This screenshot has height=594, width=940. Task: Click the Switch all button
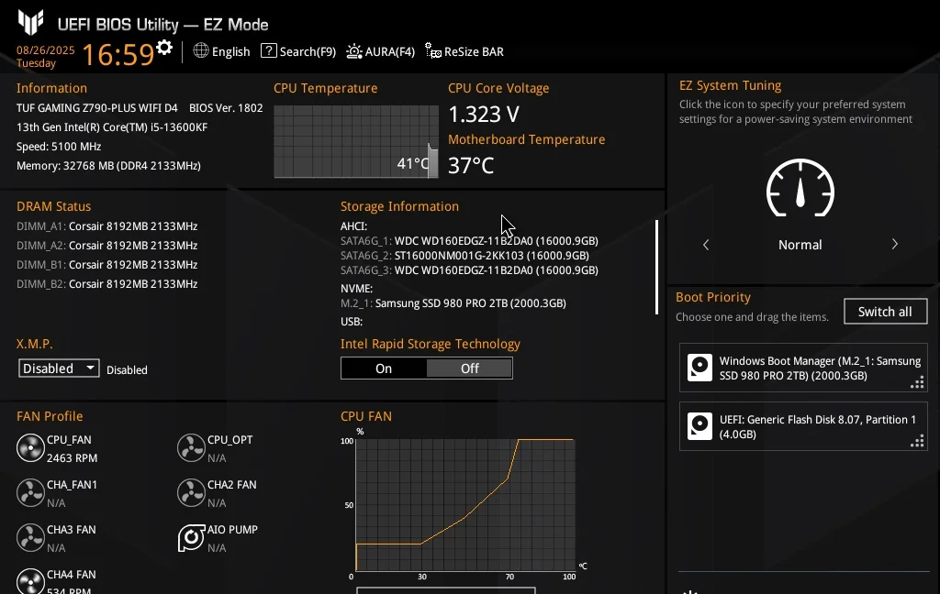(x=886, y=312)
